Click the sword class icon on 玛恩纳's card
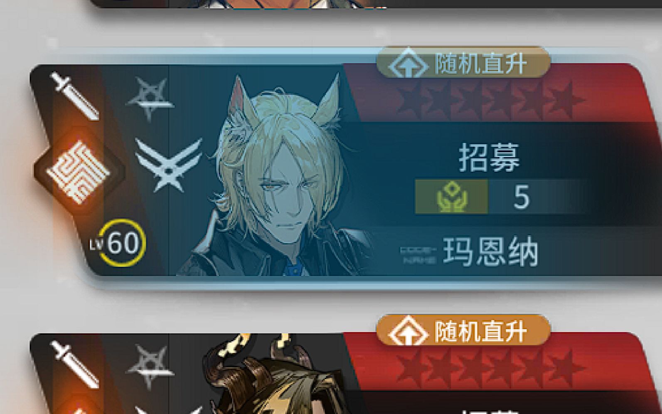The width and height of the screenshot is (662, 414). [74, 96]
